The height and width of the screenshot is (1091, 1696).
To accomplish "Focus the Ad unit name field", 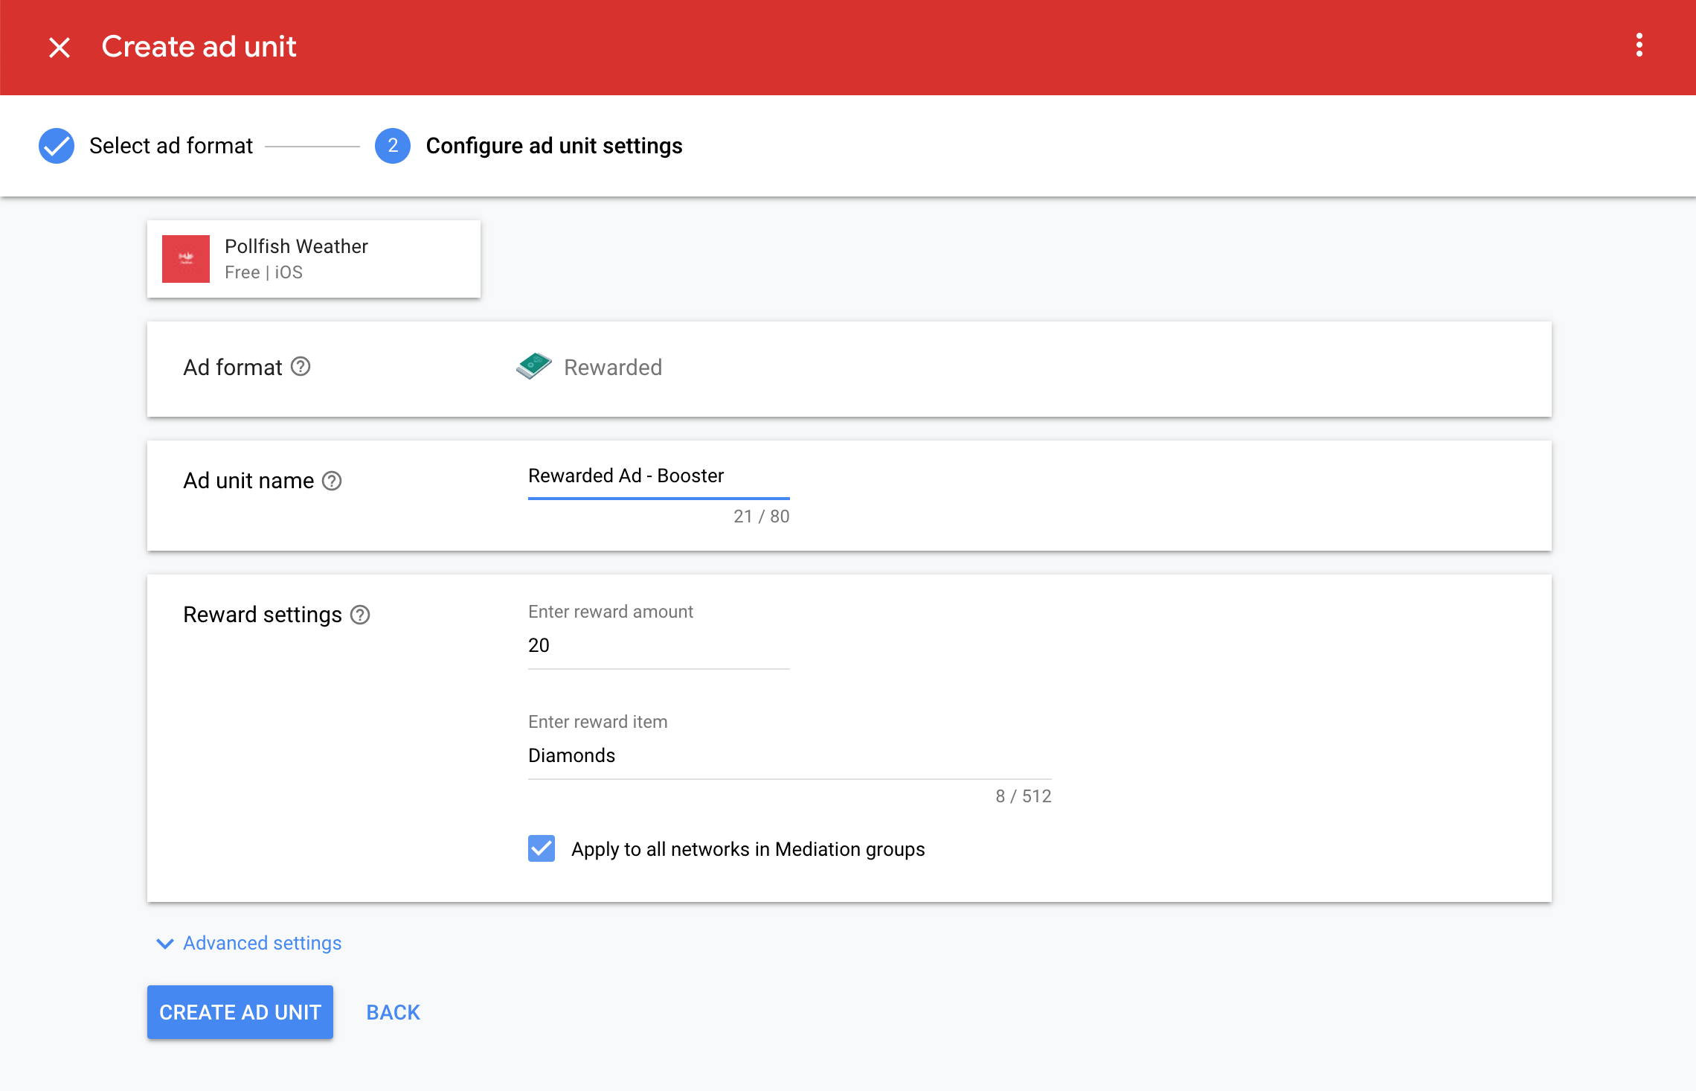I will (x=658, y=476).
